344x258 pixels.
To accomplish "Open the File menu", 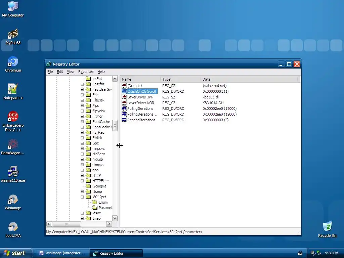I will pyautogui.click(x=50, y=72).
